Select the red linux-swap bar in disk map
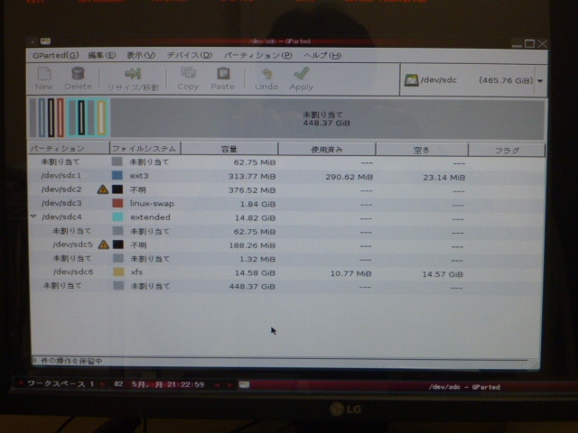Image resolution: width=578 pixels, height=433 pixels. click(61, 117)
